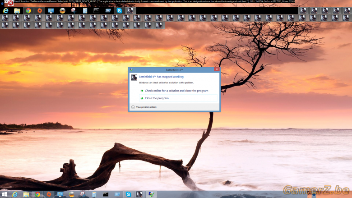Click Command Prompt in the black duplicated bar

click(96, 10)
